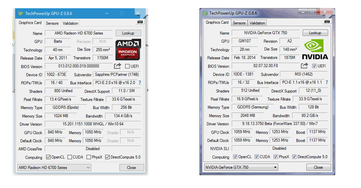Click Die Size value 148 mm²
Screen dimensions: 361x188
tap(290, 49)
